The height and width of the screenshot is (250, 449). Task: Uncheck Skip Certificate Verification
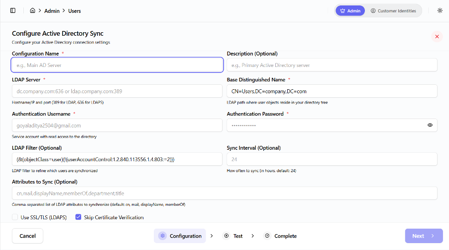pos(78,217)
